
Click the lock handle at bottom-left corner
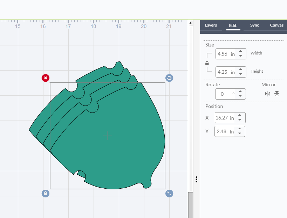pyautogui.click(x=46, y=193)
